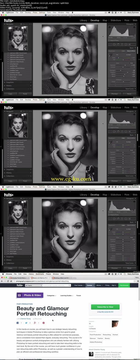This screenshot has height=360, width=140.
Task: Switch to the Building a Black and Whit... tab
Action: (x=63, y=278)
